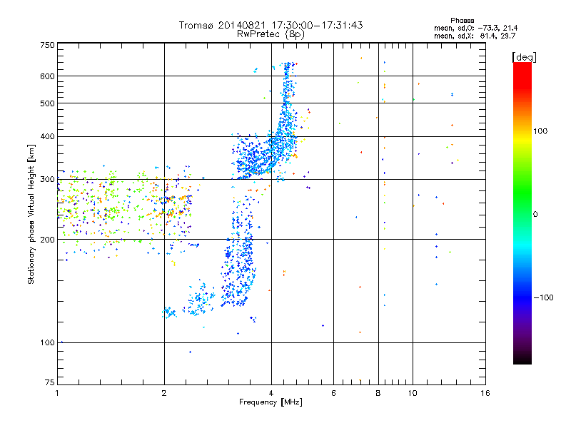571x428 pixels.
Task: Click y-axis tick label '400'
Action: click(x=47, y=137)
